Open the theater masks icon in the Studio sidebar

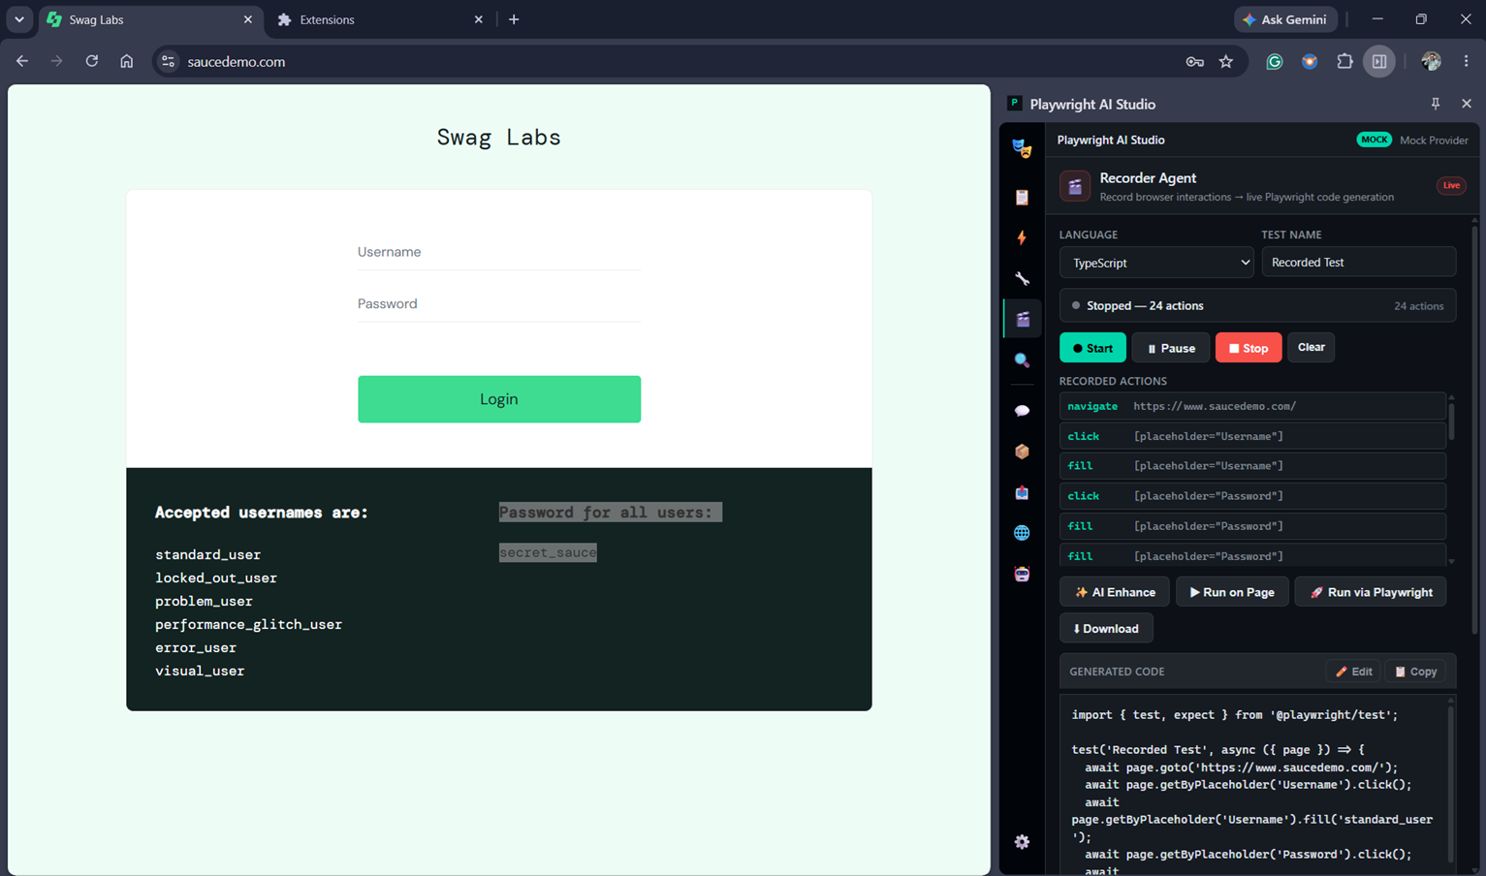(x=1022, y=148)
